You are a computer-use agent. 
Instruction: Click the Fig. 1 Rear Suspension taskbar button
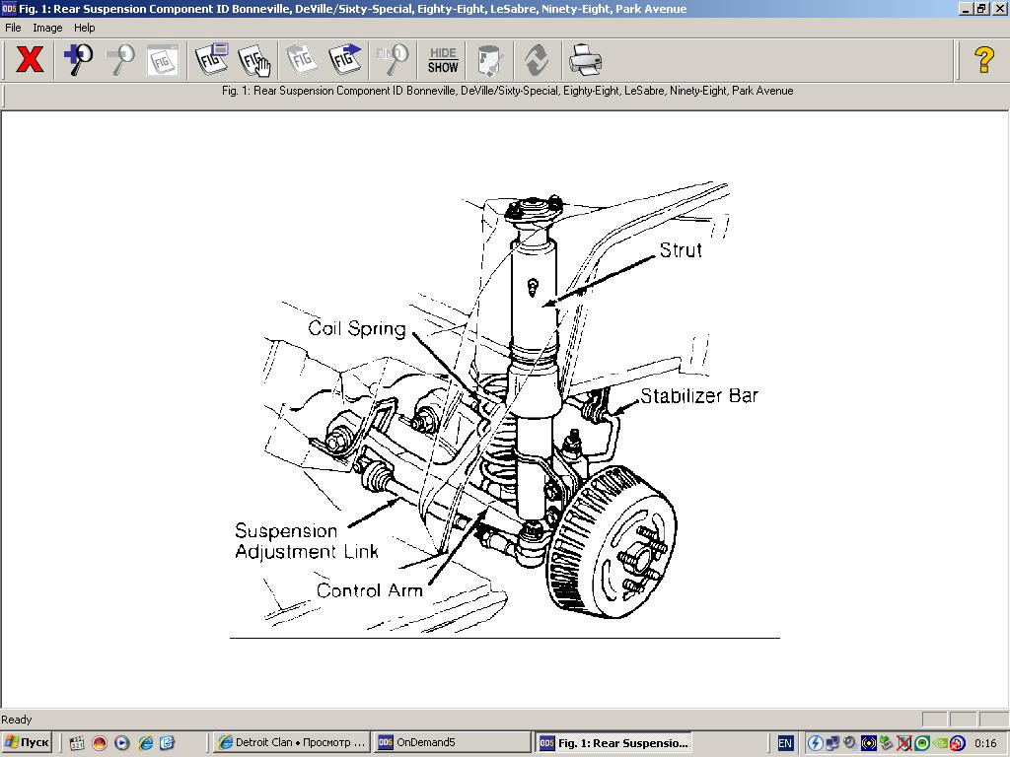point(613,742)
